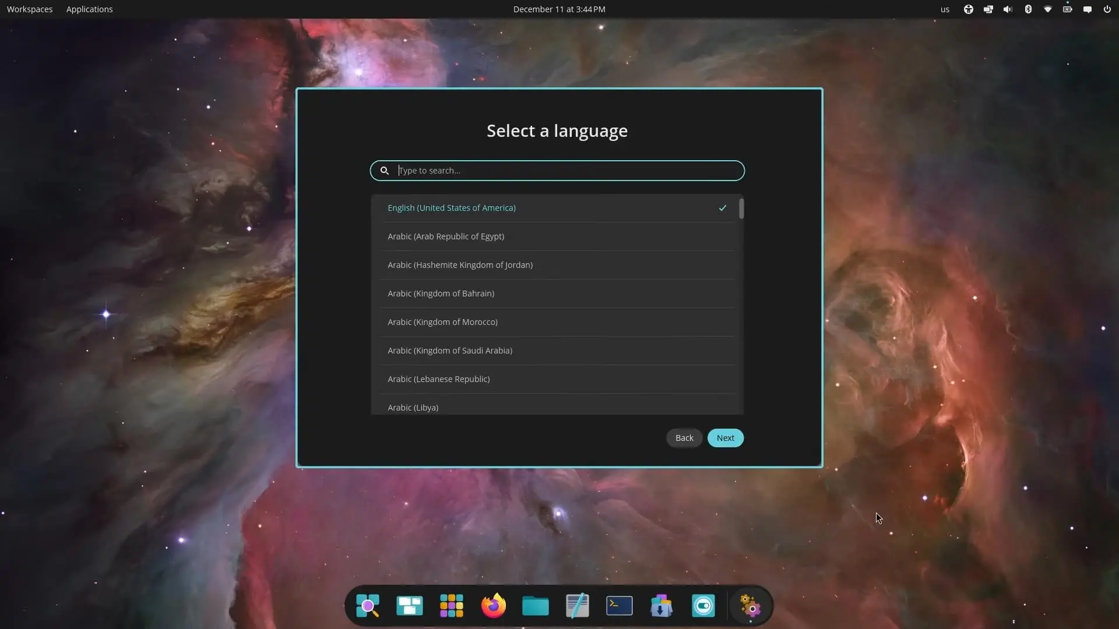
Task: Open the app store icon in dock
Action: tap(661, 606)
